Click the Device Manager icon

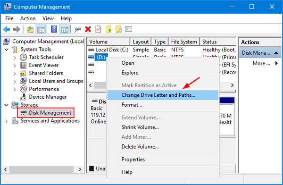(x=23, y=97)
